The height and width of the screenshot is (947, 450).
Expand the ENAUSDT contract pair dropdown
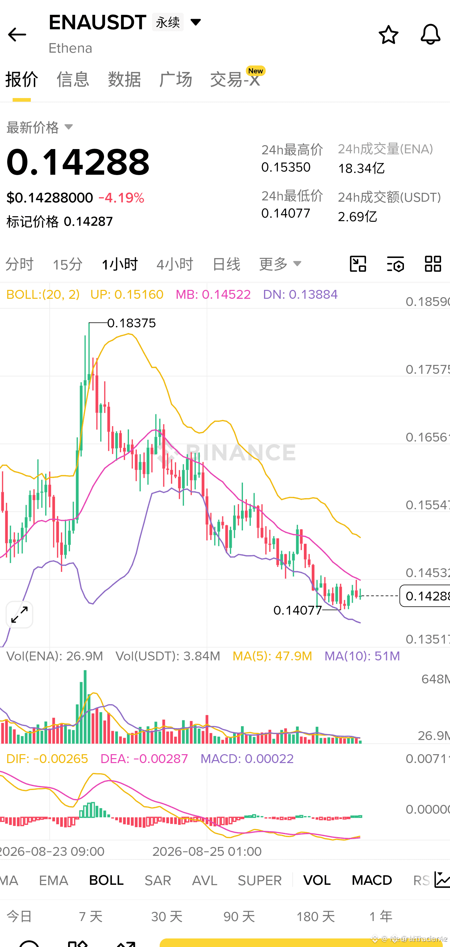pyautogui.click(x=196, y=22)
